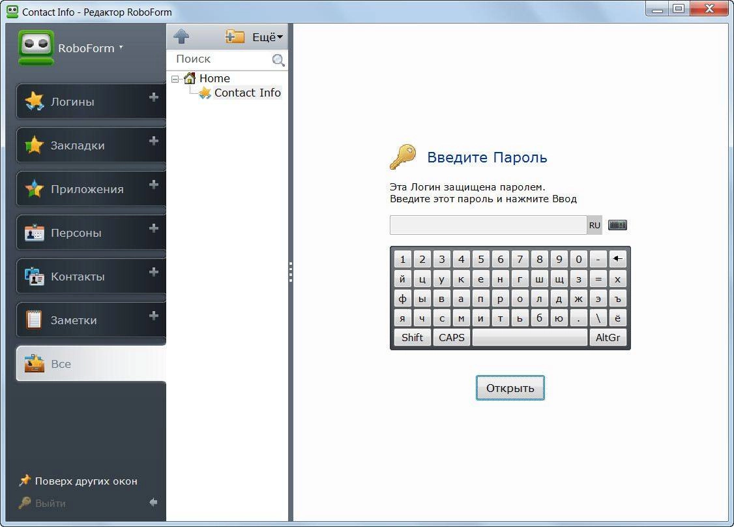734x527 pixels.
Task: Click the search magnifier icon
Action: click(278, 60)
